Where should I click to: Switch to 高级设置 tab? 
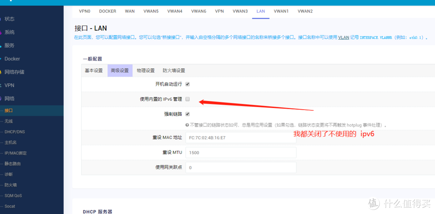(120, 71)
